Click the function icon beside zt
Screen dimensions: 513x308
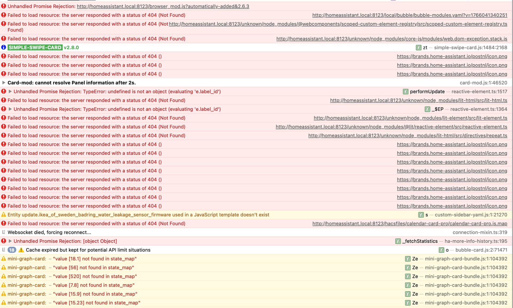(x=418, y=48)
